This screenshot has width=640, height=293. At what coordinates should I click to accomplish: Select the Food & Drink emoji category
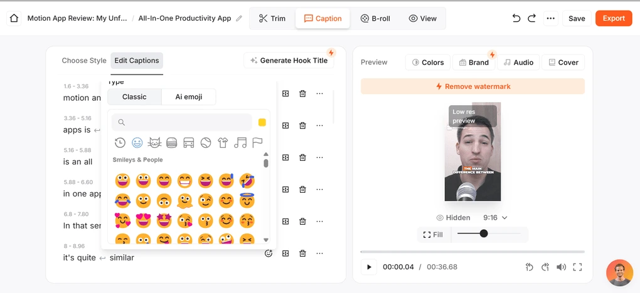pos(171,143)
